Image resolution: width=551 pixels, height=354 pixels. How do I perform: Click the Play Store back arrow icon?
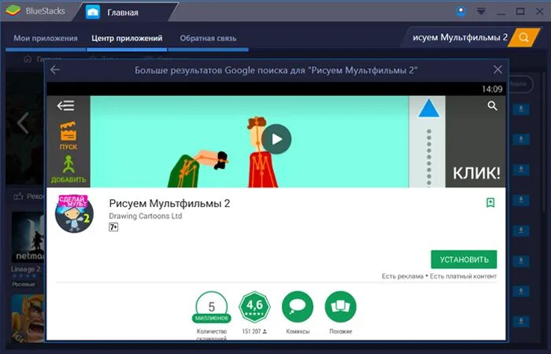click(x=65, y=105)
